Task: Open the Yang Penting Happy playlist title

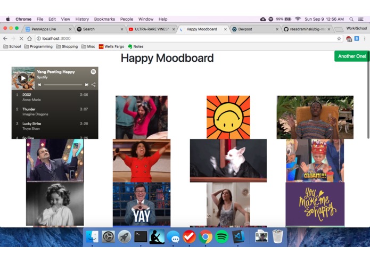Action: (56, 72)
